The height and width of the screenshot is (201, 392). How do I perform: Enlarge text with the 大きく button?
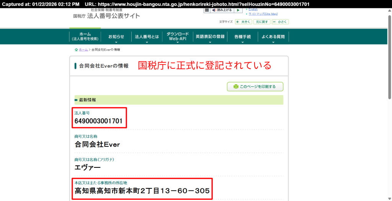pyautogui.click(x=243, y=22)
